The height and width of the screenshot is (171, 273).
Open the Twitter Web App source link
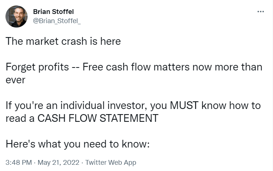(110, 162)
